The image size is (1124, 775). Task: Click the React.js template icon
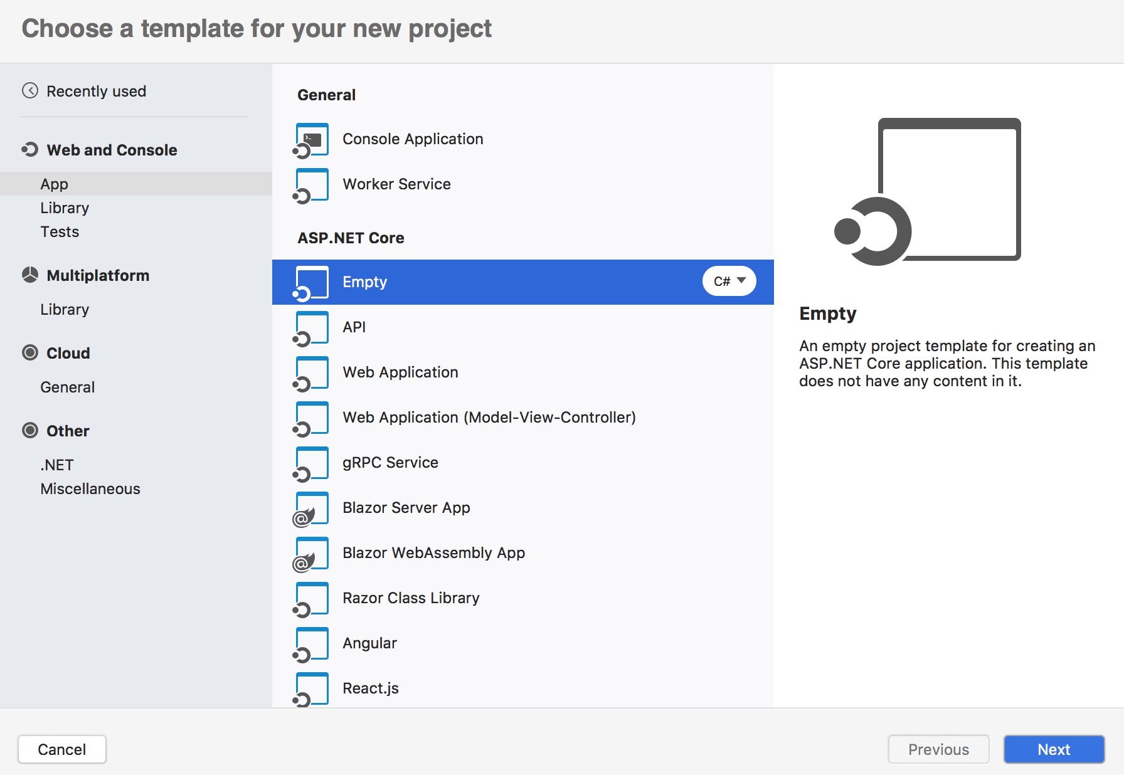point(311,688)
